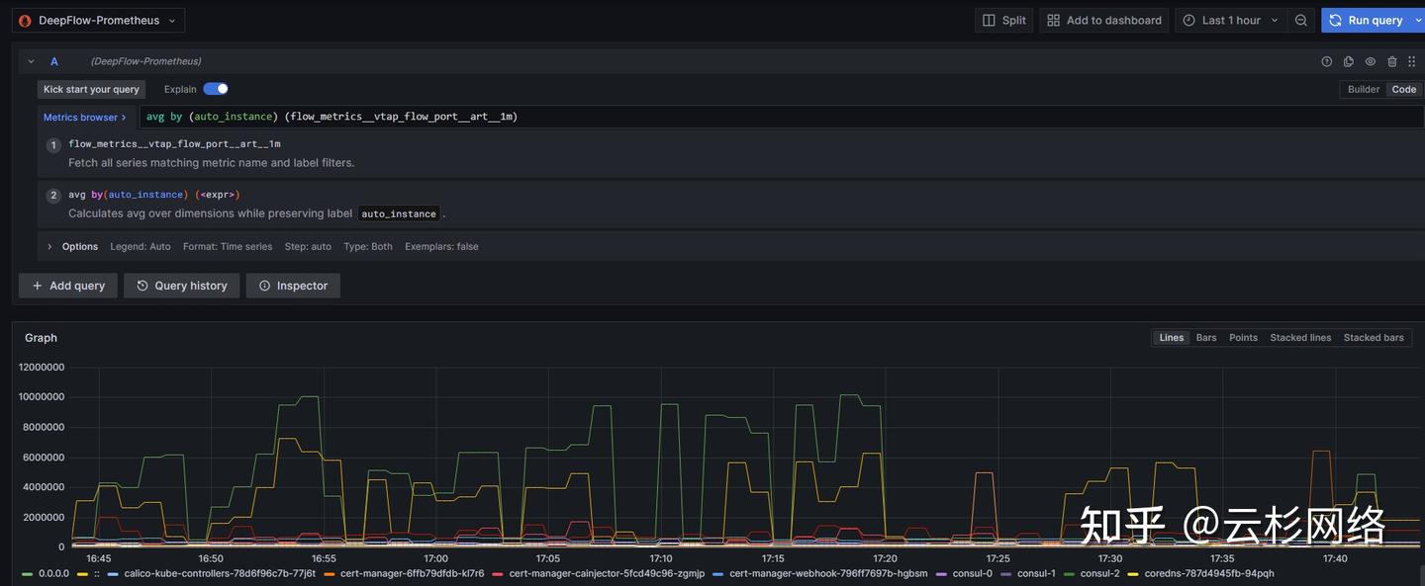This screenshot has height=586, width=1425.
Task: Click the cert-manager-cainjector legend entry
Action: (607, 573)
